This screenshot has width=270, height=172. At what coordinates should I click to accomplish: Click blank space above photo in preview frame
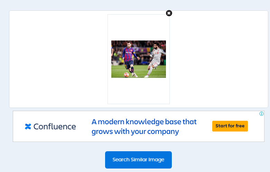pos(139,28)
